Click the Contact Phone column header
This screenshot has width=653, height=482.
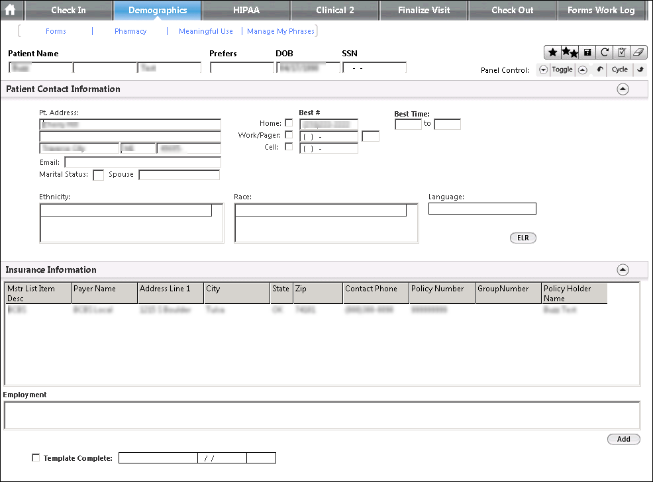pos(376,293)
